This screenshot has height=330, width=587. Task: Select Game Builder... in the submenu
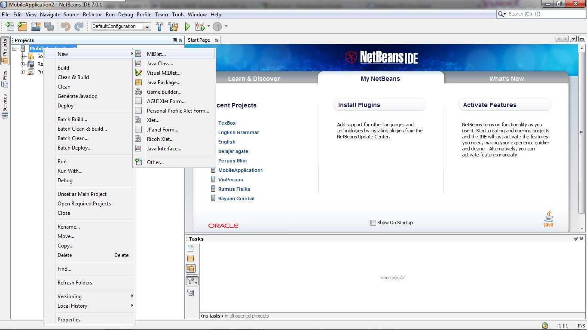tap(174, 92)
